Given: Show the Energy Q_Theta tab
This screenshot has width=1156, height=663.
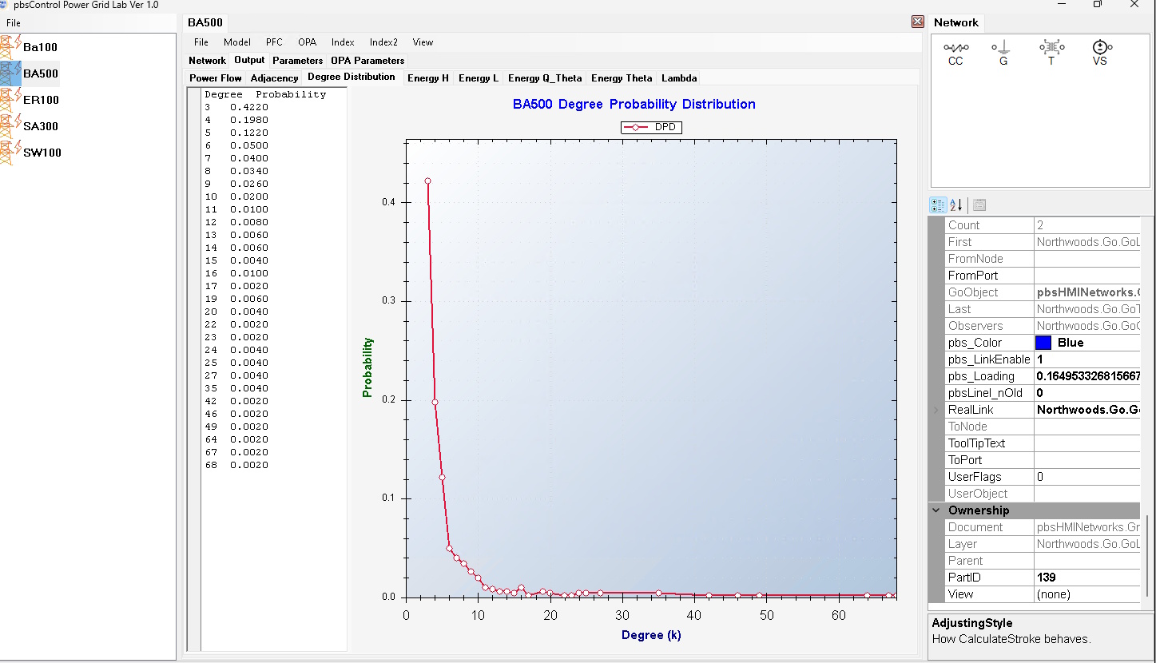Looking at the screenshot, I should (x=545, y=78).
